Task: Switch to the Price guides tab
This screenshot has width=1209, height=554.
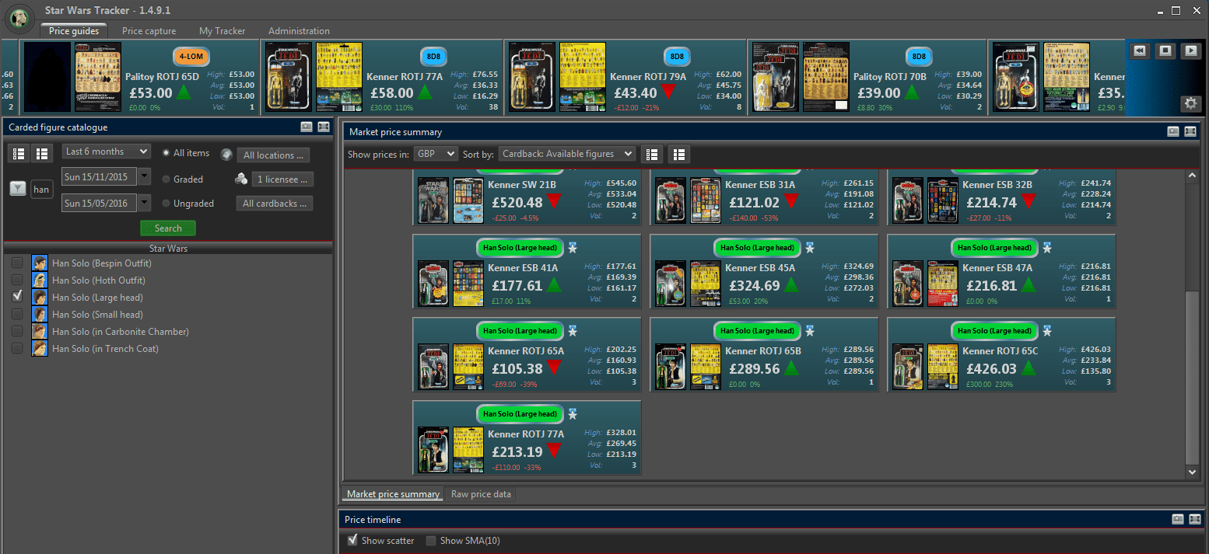Action: 74,31
